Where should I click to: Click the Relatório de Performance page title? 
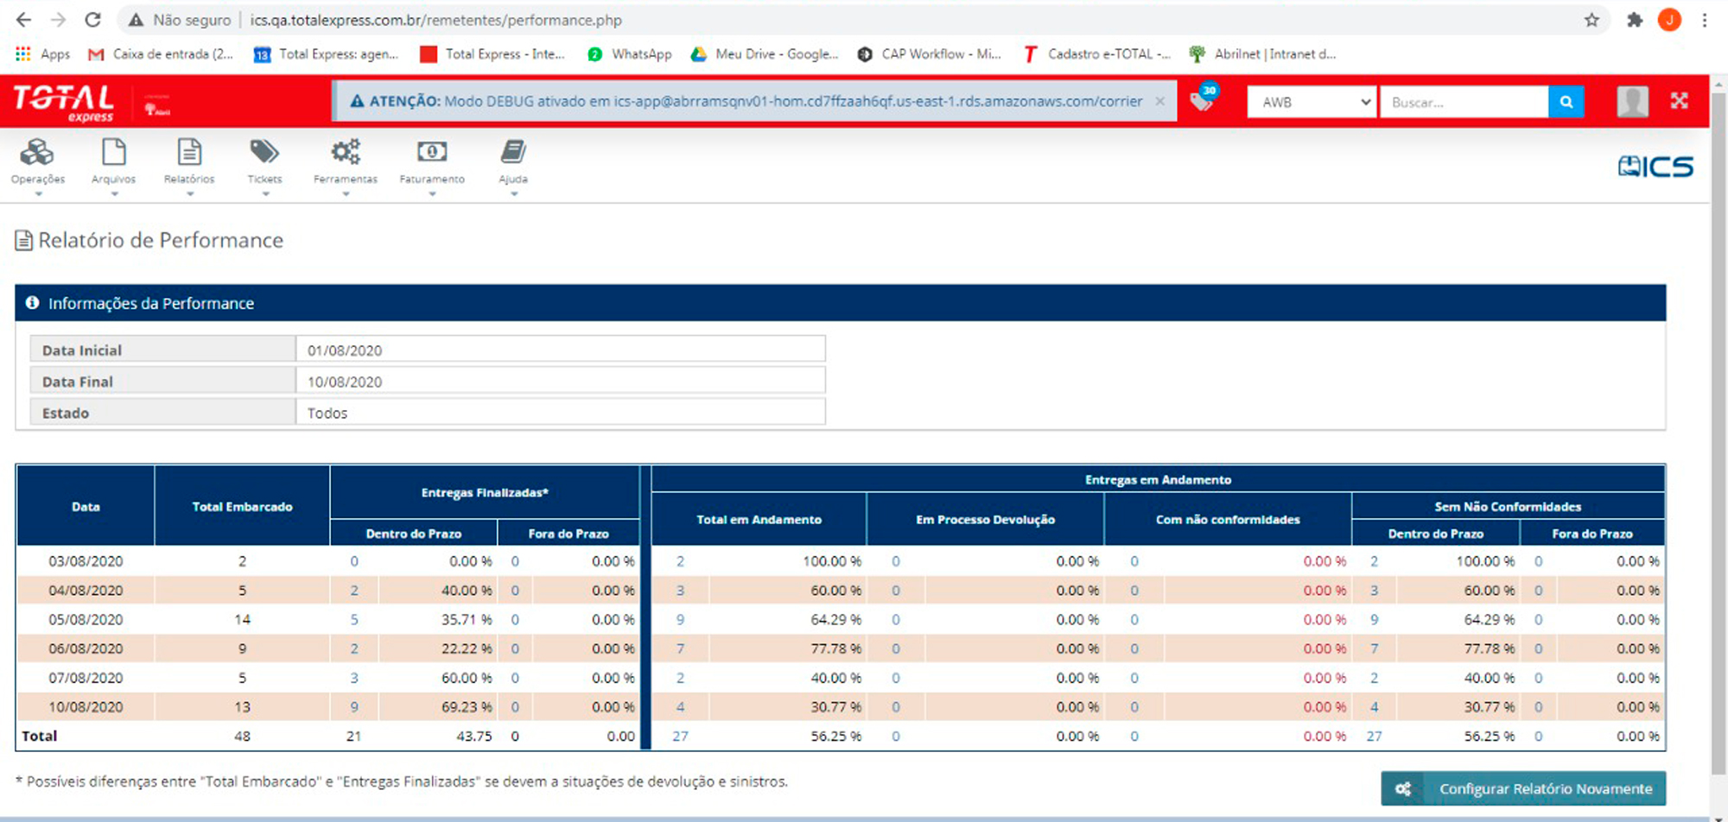(161, 240)
